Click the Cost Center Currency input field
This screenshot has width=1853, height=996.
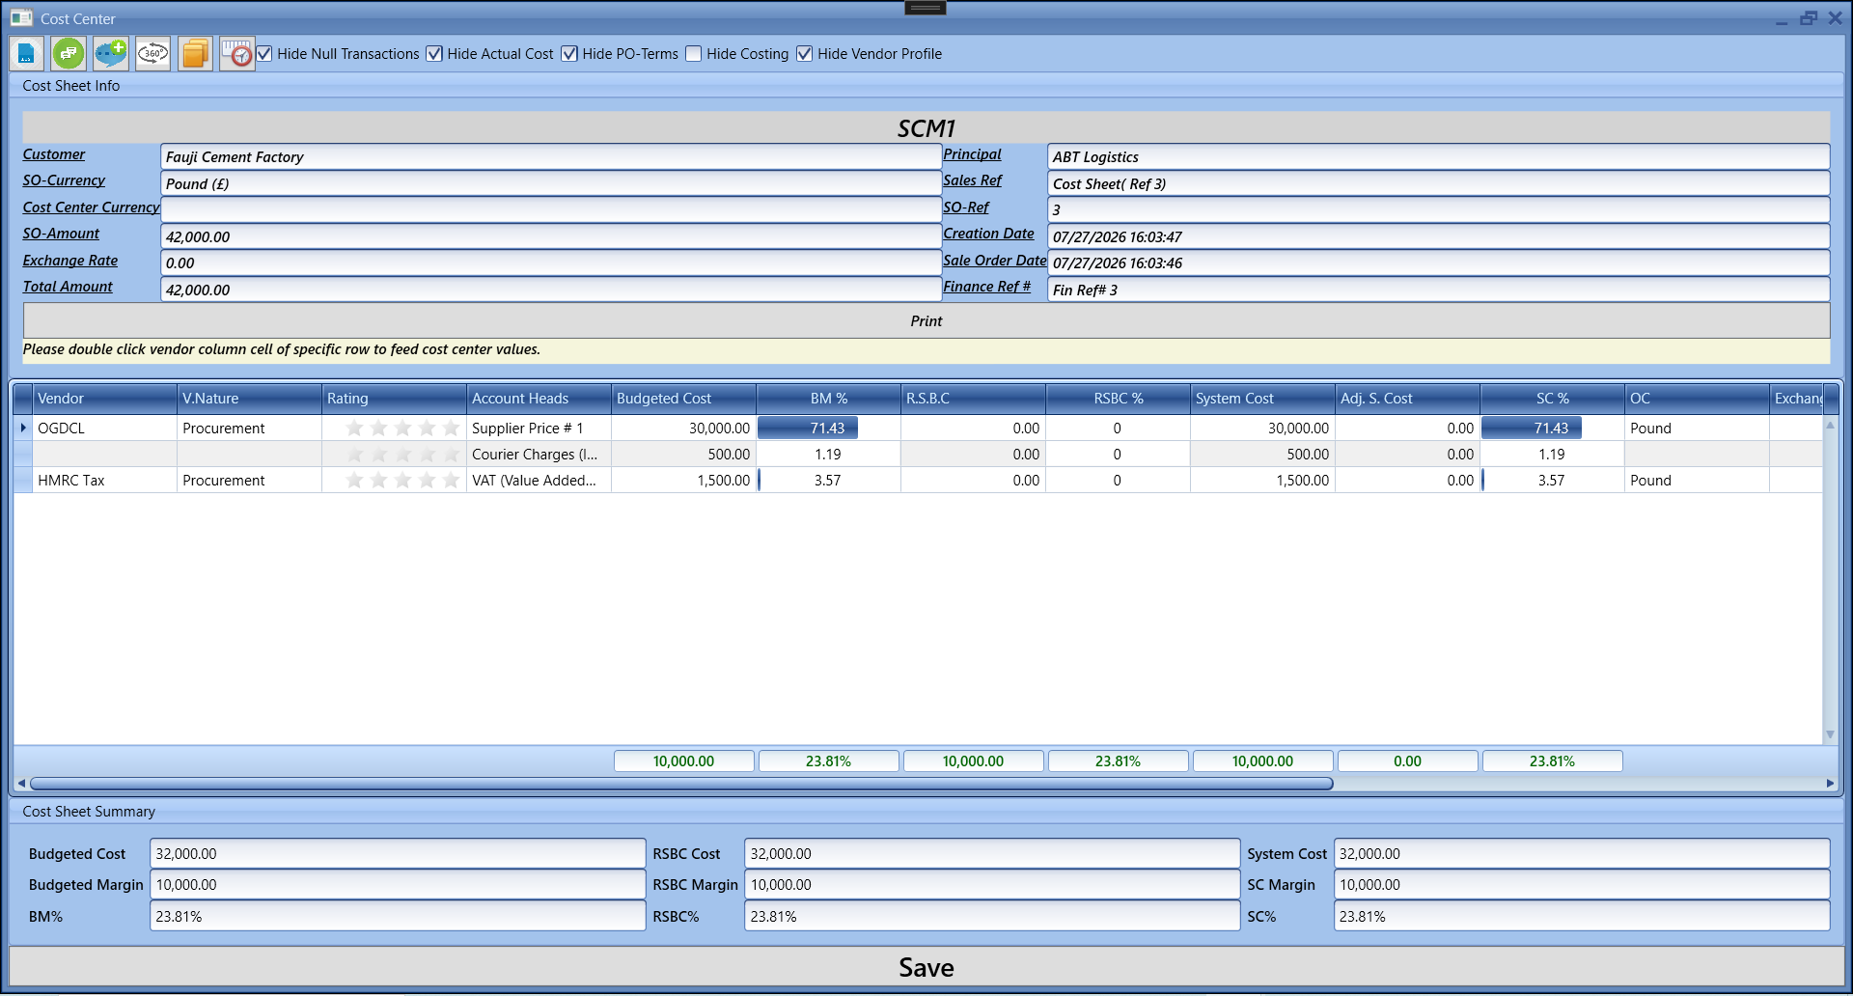pos(551,209)
